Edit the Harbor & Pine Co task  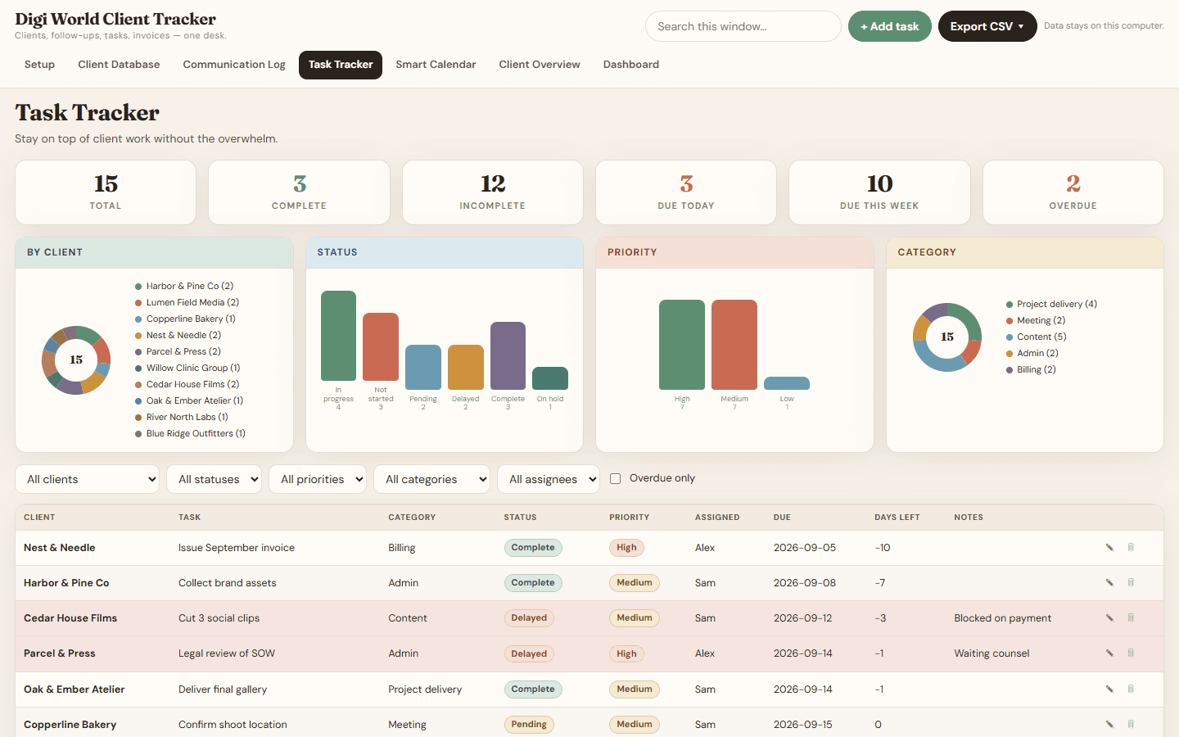[1109, 583]
